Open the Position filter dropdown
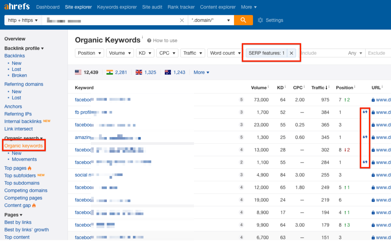The width and height of the screenshot is (391, 243). [89, 53]
